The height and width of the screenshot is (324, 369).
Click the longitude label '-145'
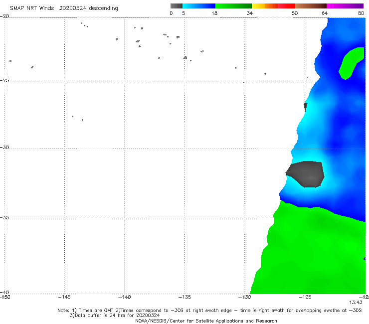(x=64, y=297)
